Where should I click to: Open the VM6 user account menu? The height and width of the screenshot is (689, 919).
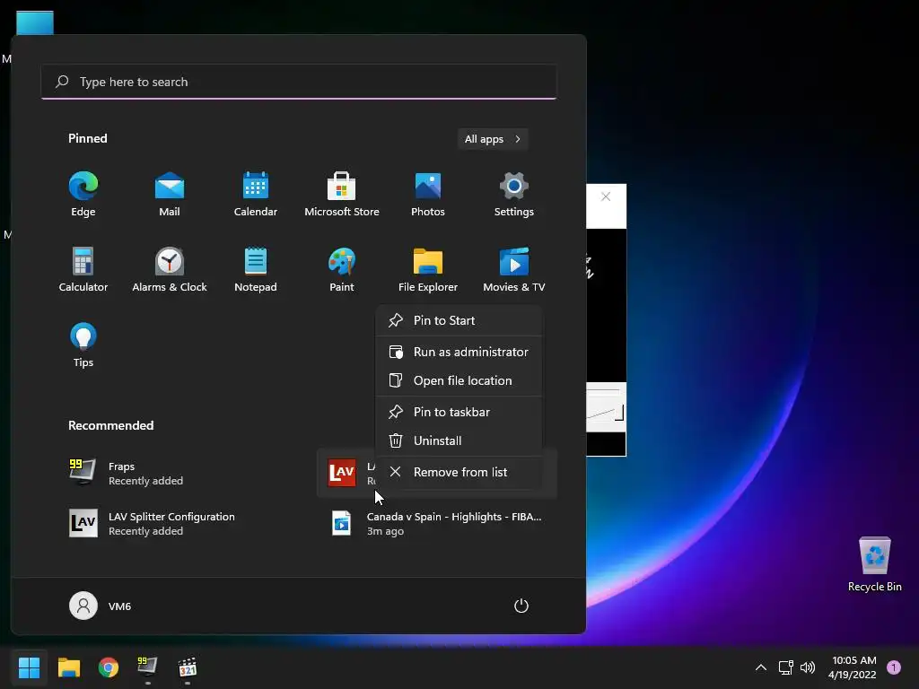101,606
